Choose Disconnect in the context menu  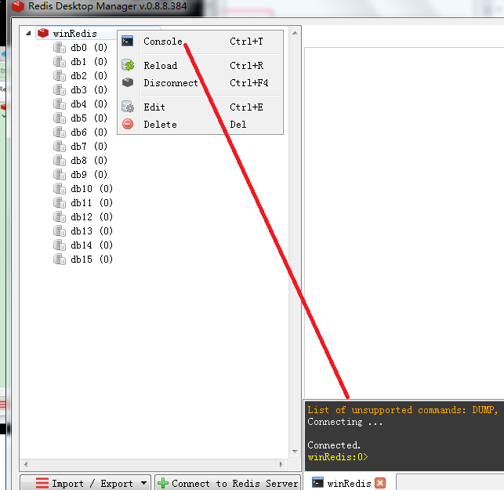[200, 83]
